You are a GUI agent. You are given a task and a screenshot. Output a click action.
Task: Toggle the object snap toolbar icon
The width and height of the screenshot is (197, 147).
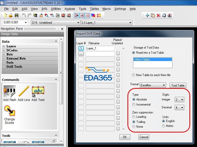click(x=76, y=16)
